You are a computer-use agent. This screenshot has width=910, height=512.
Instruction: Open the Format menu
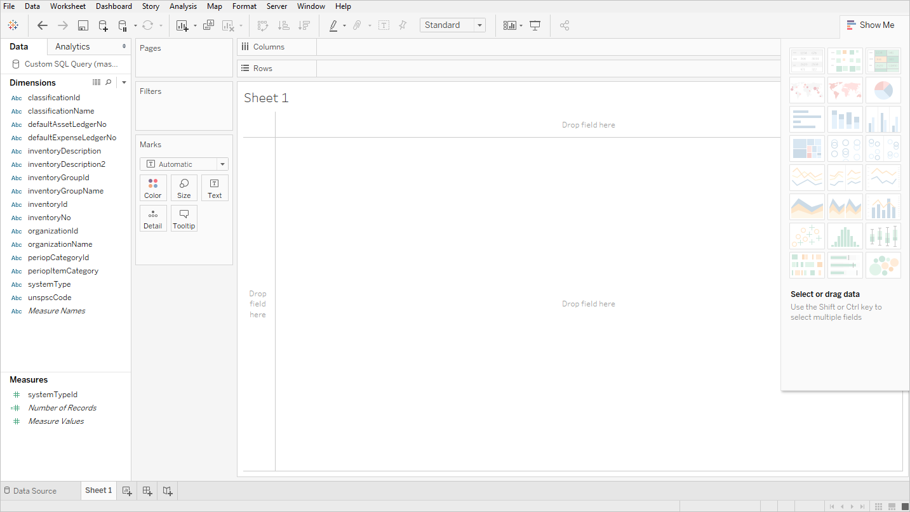[244, 6]
